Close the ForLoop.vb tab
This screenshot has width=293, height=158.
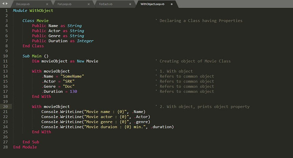click(88, 4)
